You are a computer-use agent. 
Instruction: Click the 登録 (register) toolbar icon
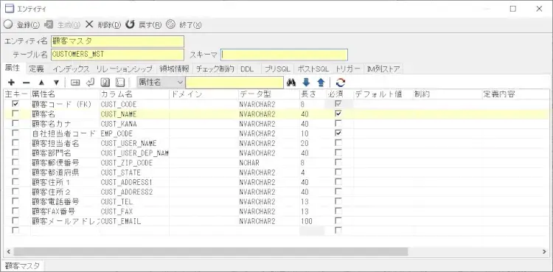[x=8, y=24]
